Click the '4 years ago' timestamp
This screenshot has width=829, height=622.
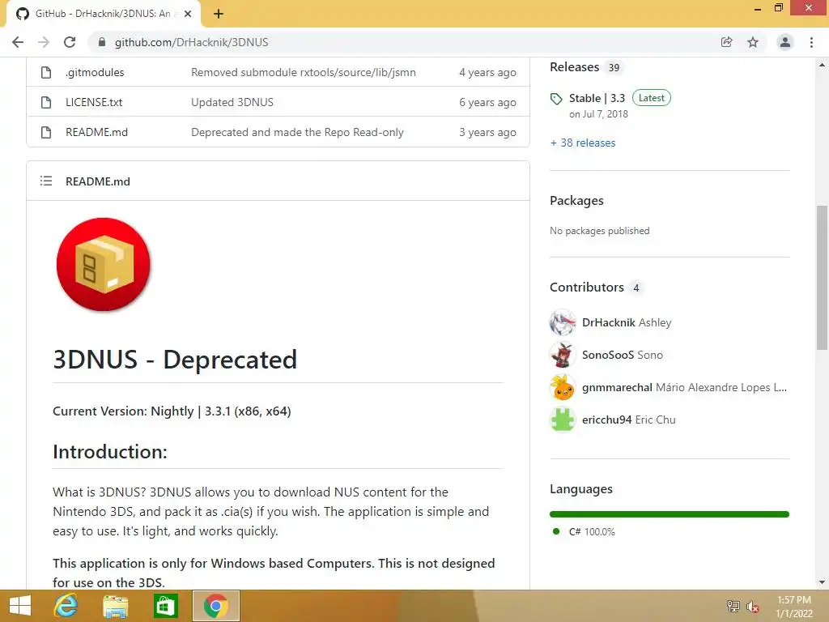click(487, 72)
